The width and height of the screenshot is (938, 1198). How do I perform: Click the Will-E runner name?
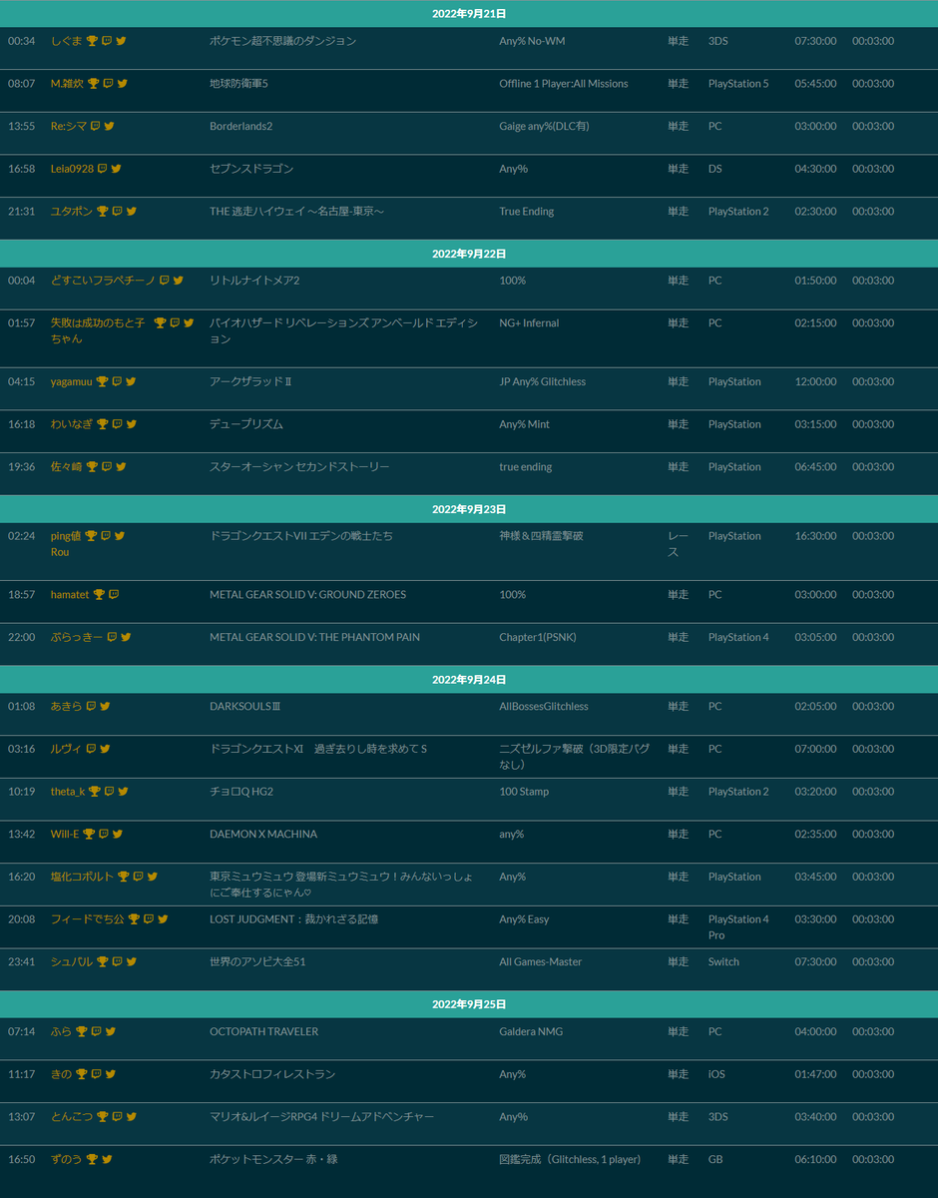tap(65, 835)
